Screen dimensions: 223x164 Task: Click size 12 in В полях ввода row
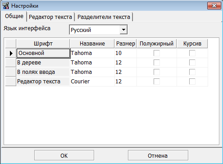126,72
